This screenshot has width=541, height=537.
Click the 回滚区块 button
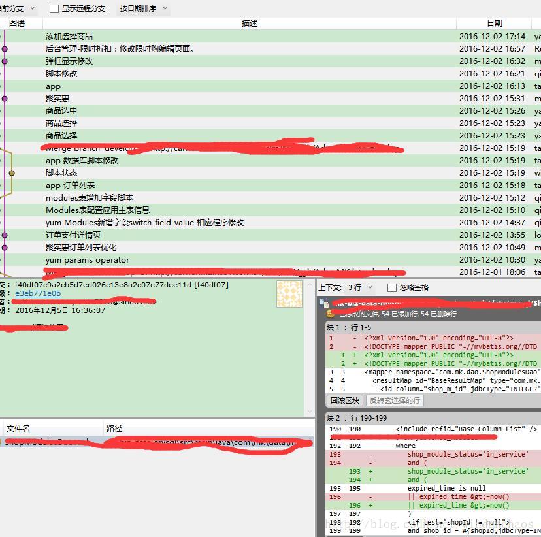344,400
